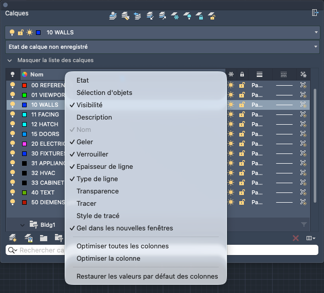The width and height of the screenshot is (324, 293).
Task: Click the Unlock Layer open padlock icon
Action: [212, 16]
